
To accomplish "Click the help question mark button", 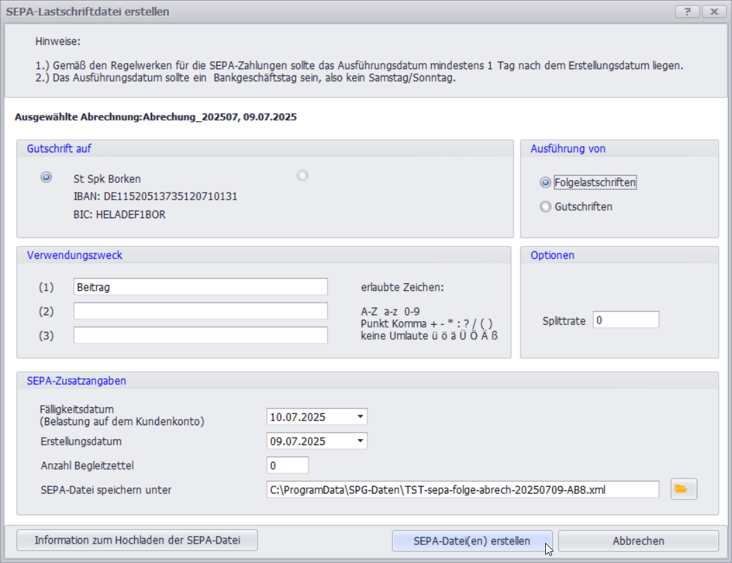I will coord(686,12).
